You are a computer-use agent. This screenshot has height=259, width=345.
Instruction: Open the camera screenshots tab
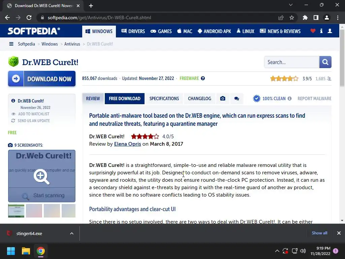tap(223, 98)
